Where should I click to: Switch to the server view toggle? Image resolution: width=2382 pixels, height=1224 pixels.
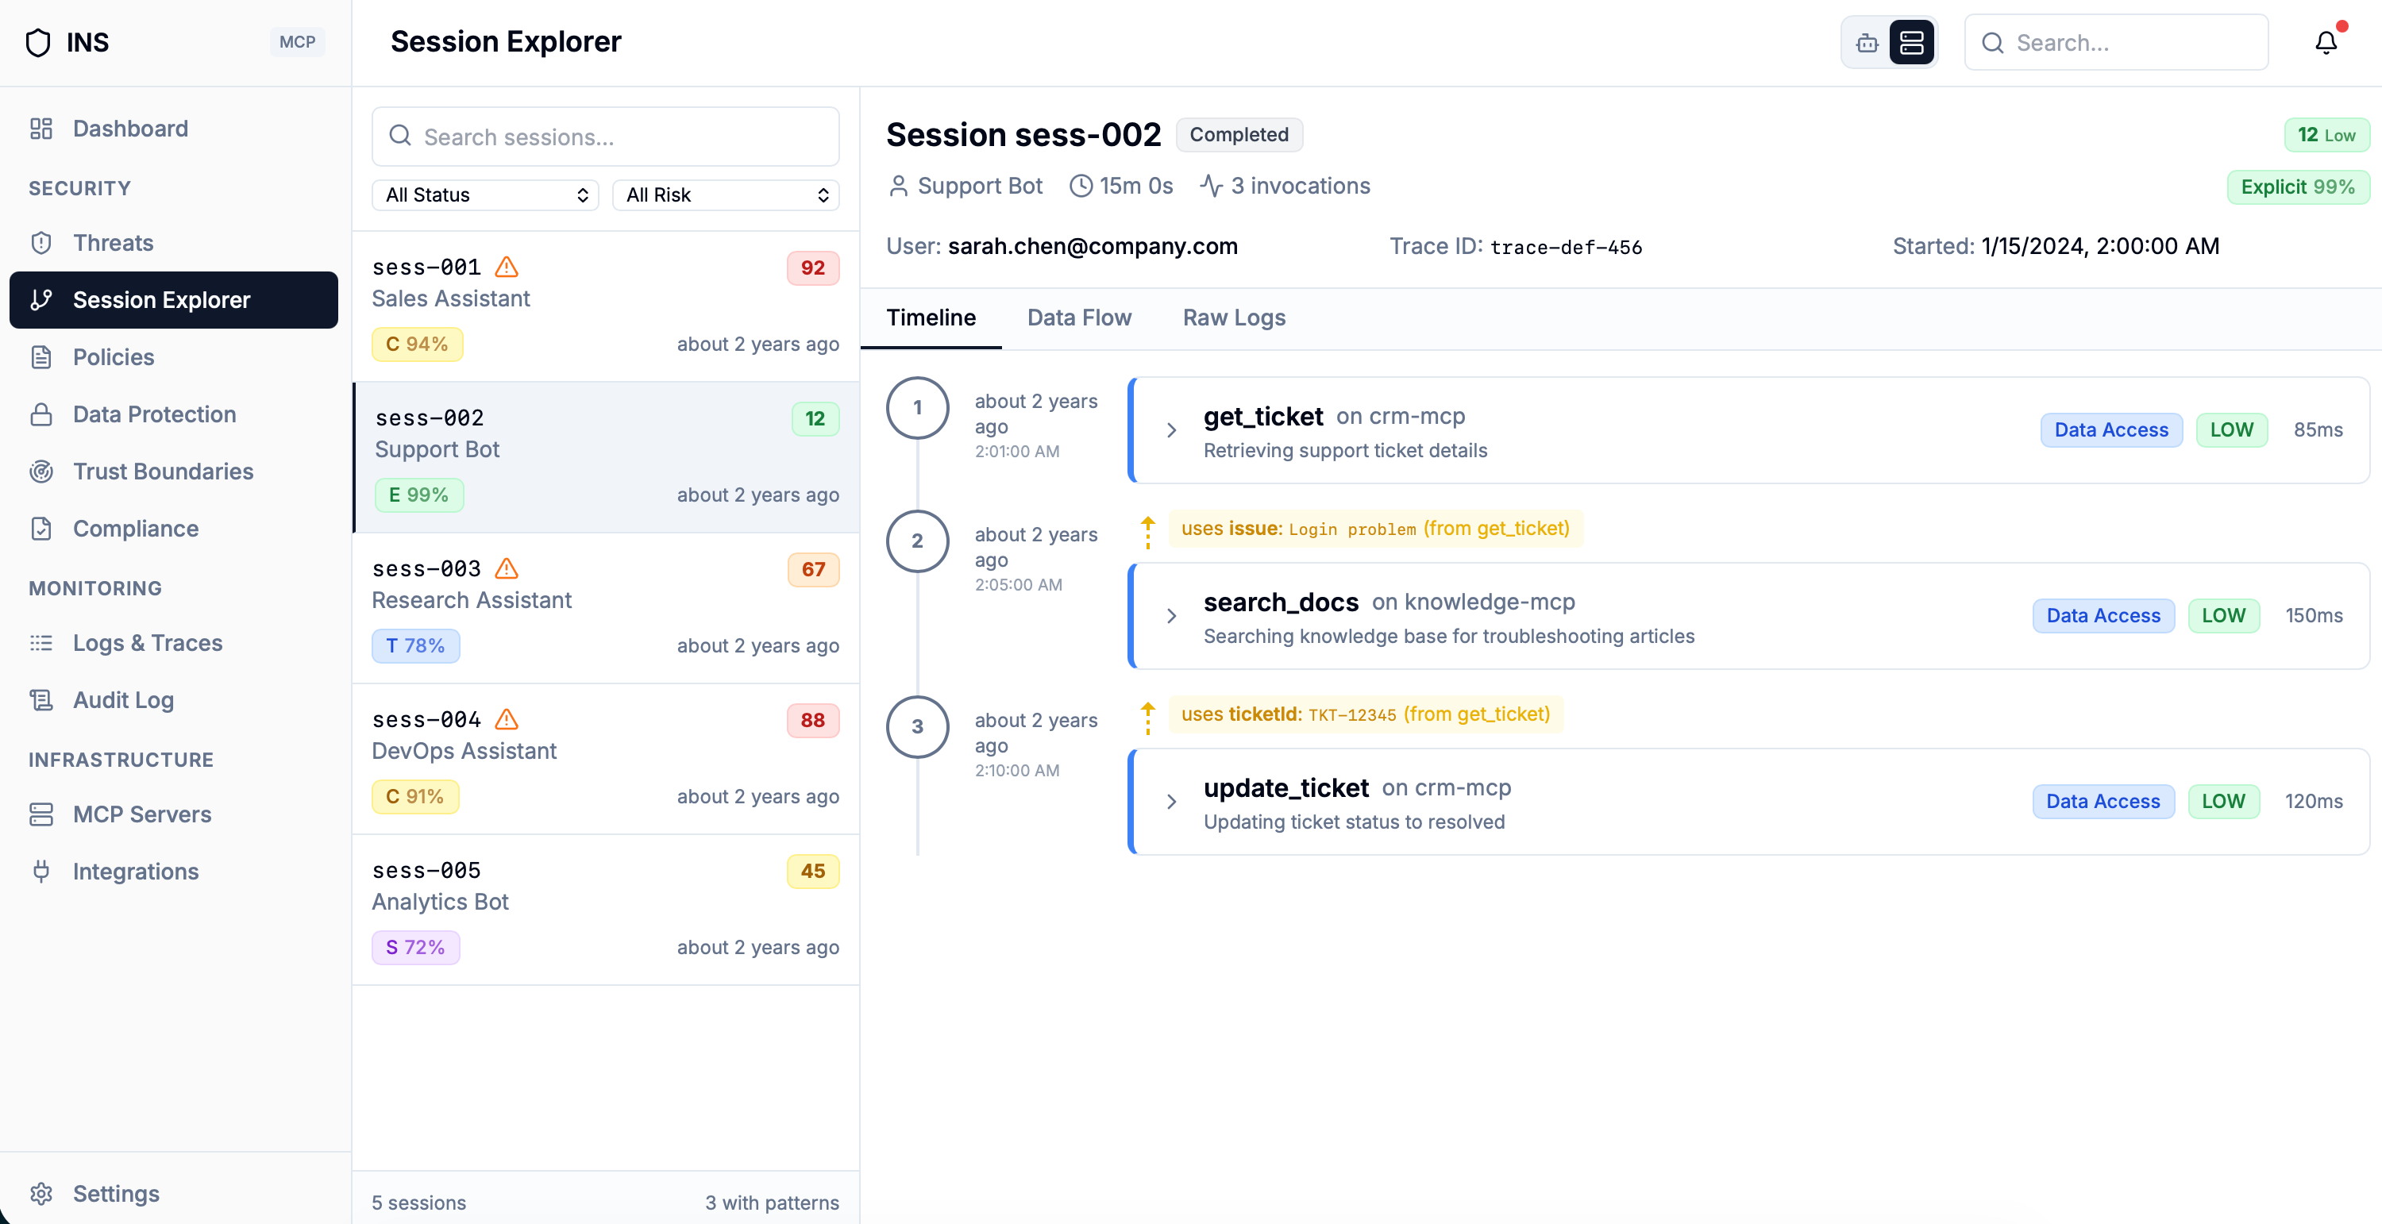tap(1911, 43)
